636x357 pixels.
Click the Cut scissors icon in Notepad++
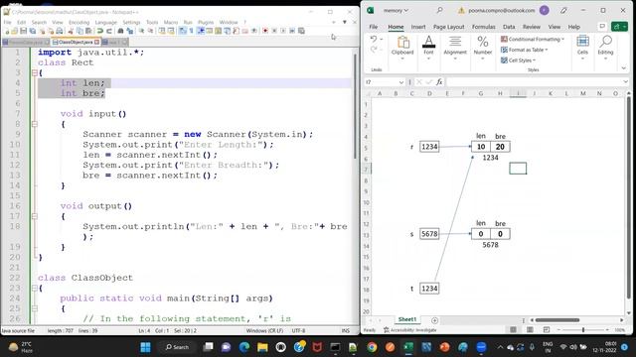71,31
